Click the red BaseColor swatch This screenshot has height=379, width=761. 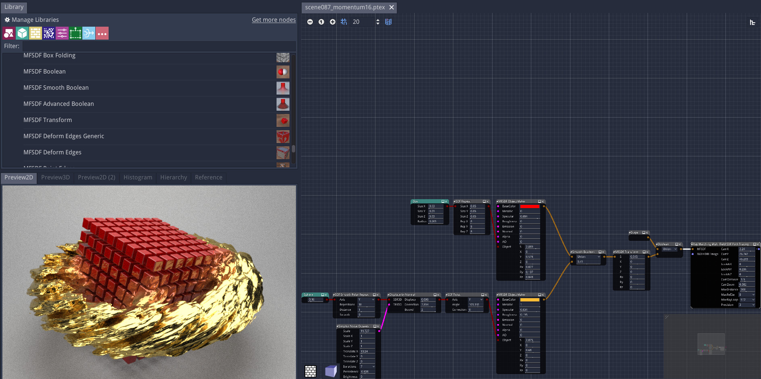coord(530,206)
